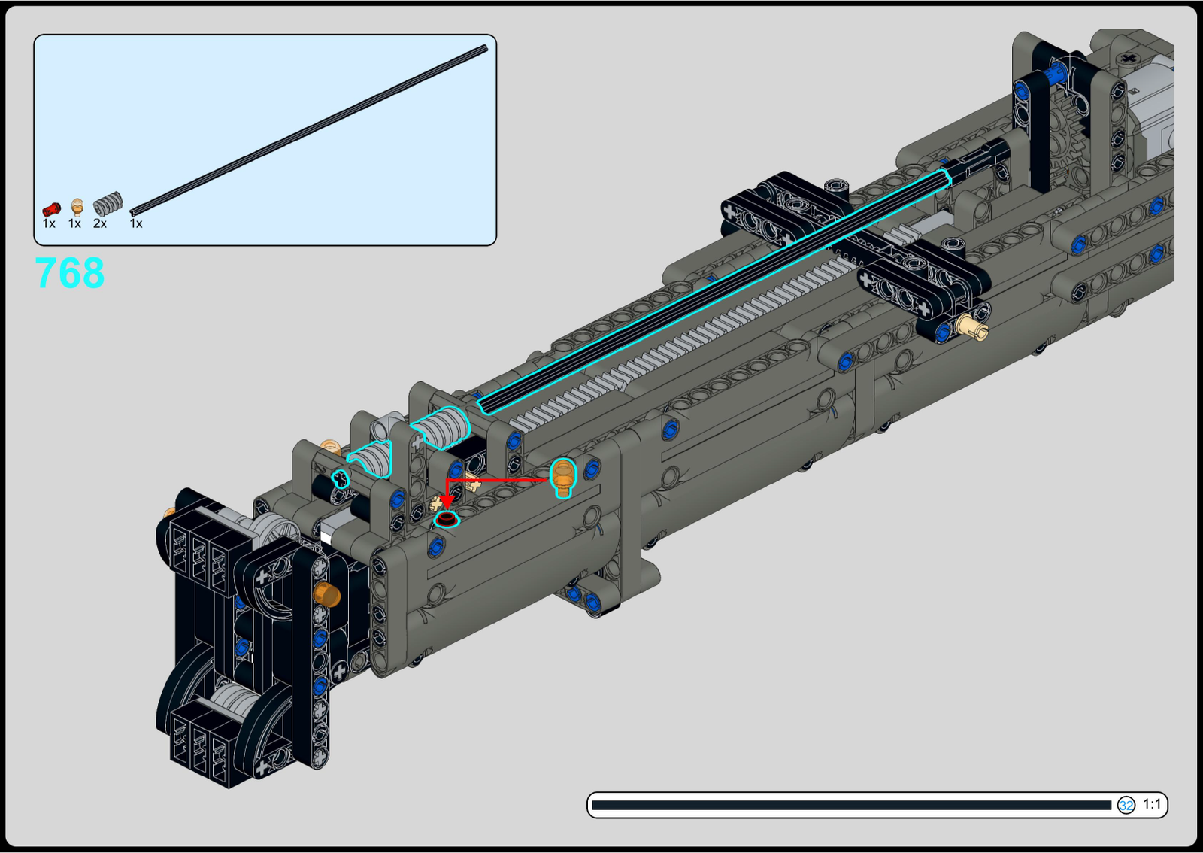Click the tan pin part in the parts list
The width and height of the screenshot is (1203, 853).
77,207
